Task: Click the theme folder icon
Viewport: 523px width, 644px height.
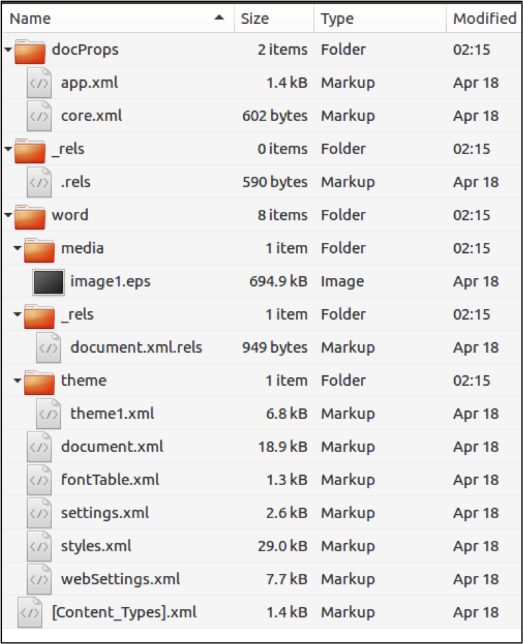Action: coord(38,381)
